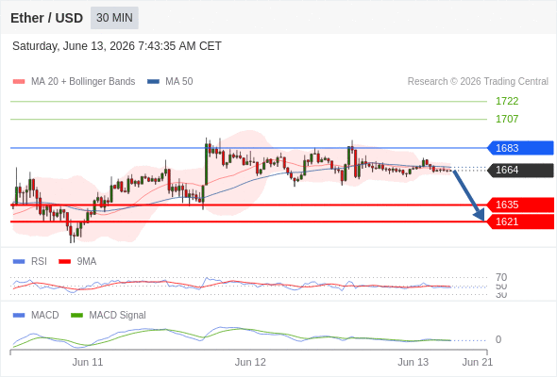The width and height of the screenshot is (557, 377).
Task: Click the RSI 70 level label
Action: click(501, 277)
